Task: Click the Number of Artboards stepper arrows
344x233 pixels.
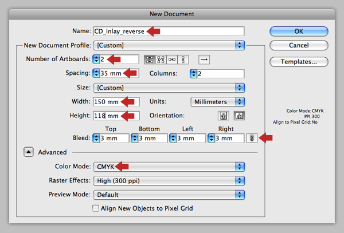Action: point(96,59)
